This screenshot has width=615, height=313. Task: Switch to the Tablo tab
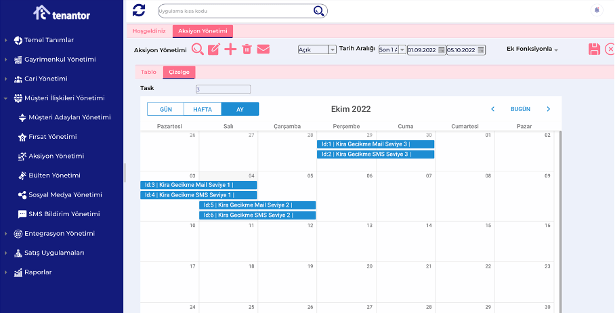(148, 72)
